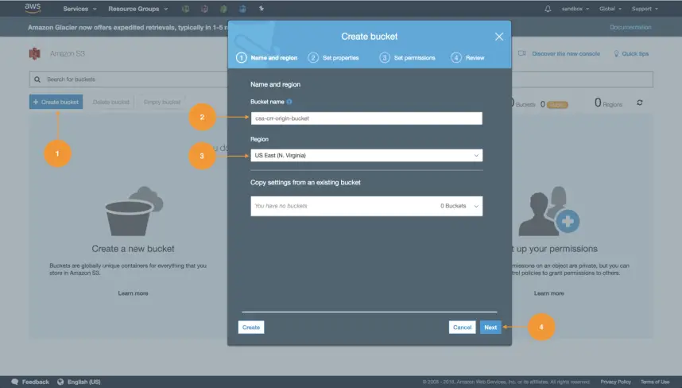
Task: Click Discover the new console link
Action: pyautogui.click(x=565, y=53)
